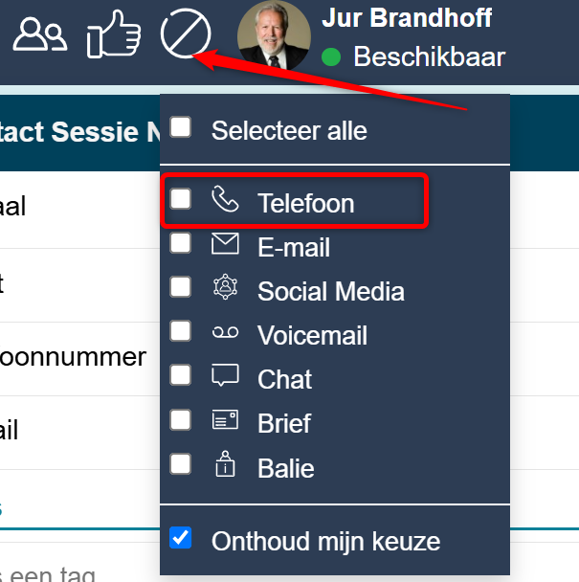Viewport: 579px width, 582px height.
Task: Click Jur Brandhoff's profile photo
Action: 274,35
